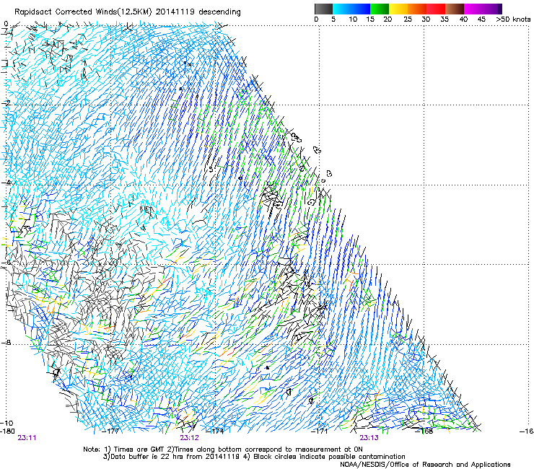Click the purple '23:12' time label
This screenshot has width=534, height=469.
[x=189, y=438]
